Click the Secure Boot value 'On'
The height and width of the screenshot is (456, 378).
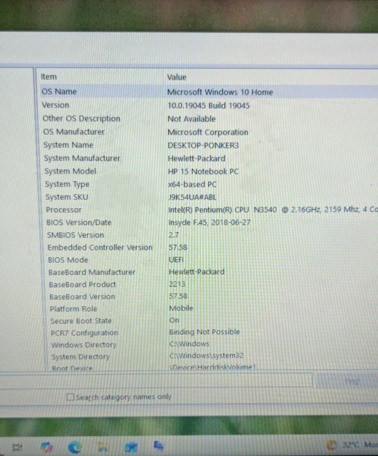point(174,320)
